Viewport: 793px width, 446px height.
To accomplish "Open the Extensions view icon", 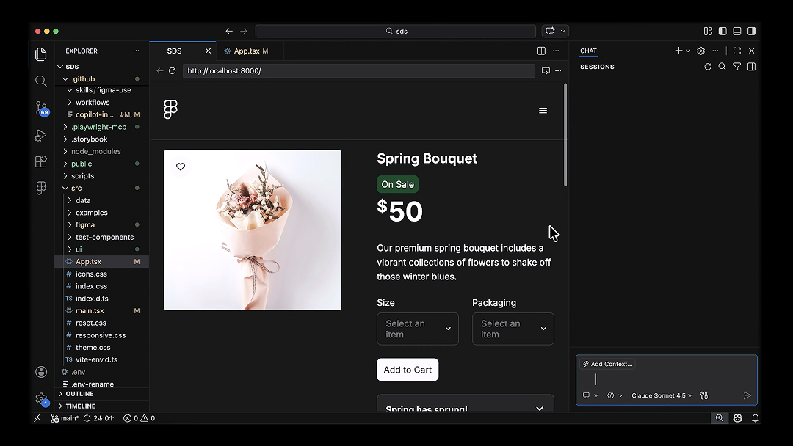I will point(41,161).
